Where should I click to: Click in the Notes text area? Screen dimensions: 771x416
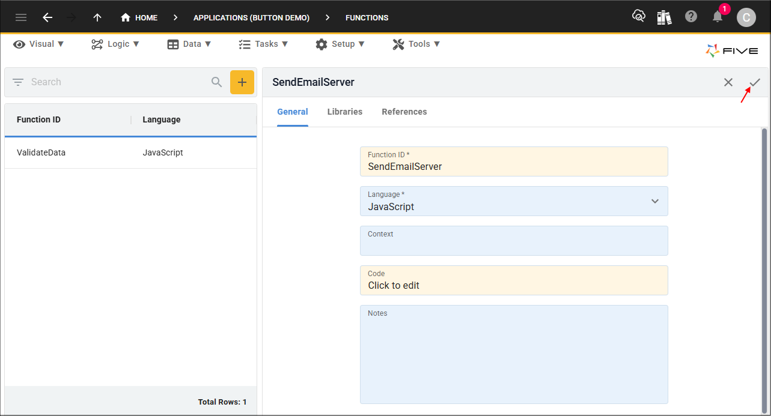(x=514, y=354)
